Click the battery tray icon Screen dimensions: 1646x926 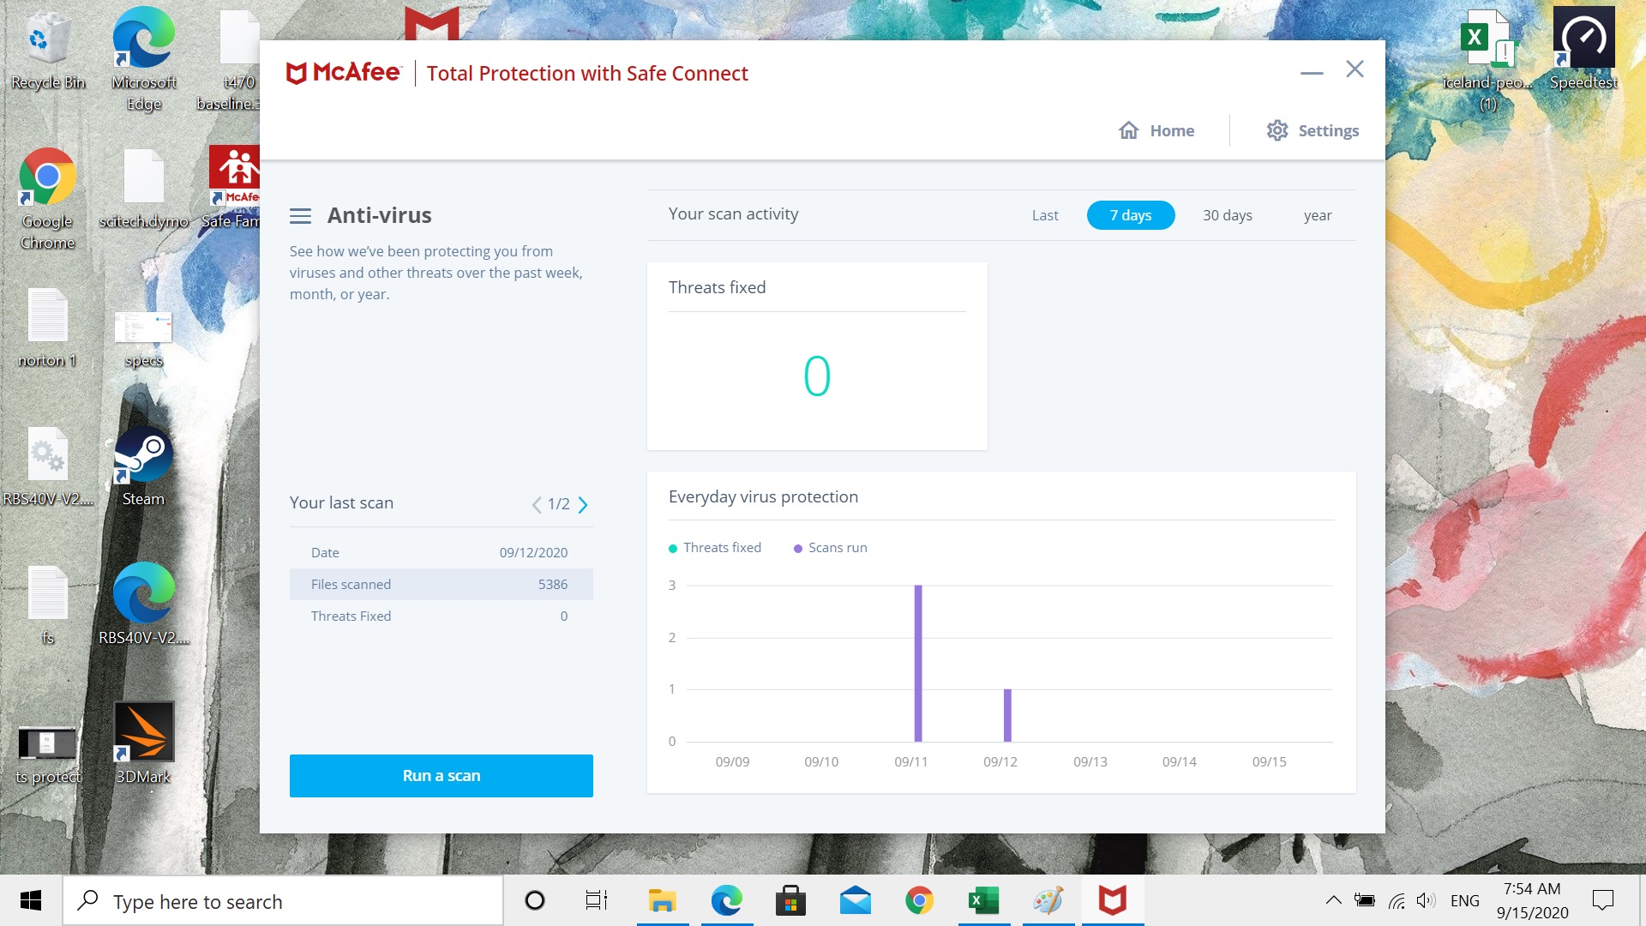pos(1364,900)
